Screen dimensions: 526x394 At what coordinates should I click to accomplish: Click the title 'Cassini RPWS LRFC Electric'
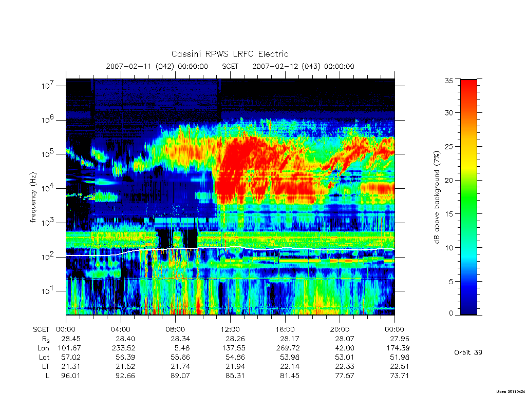[230, 54]
